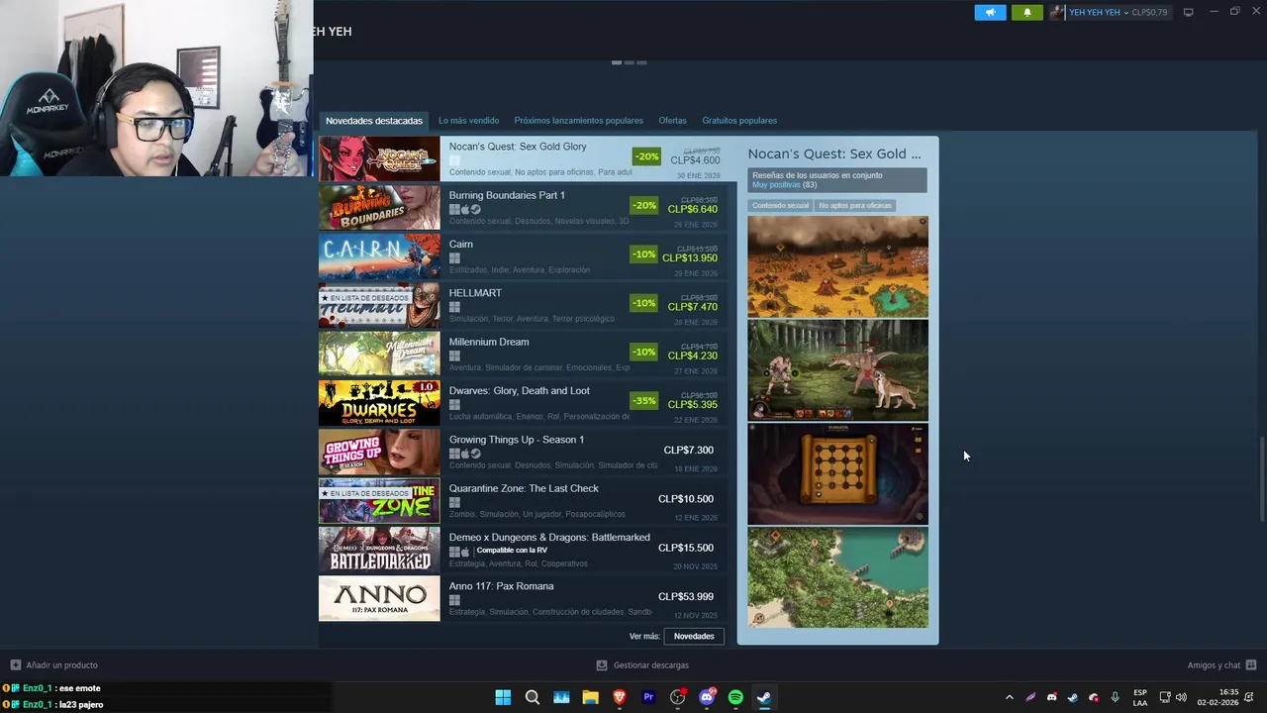The width and height of the screenshot is (1267, 713).
Task: Open Gestionar descargas at the bottom
Action: 642,665
